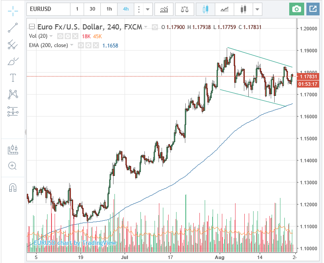Pick the brush drawing tool
The height and width of the screenshot is (263, 324).
13,61
